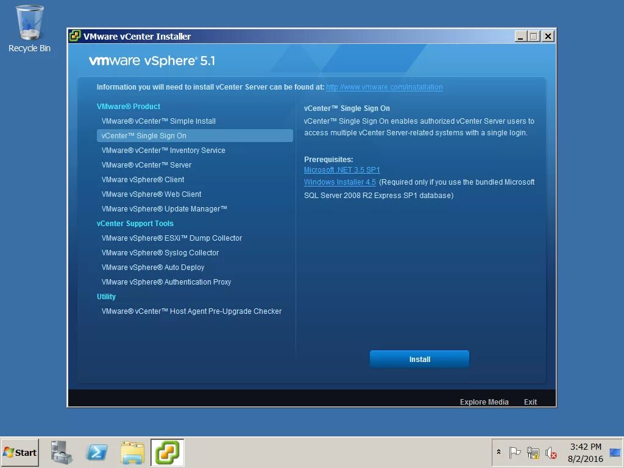Open the Start menu
Screen dimensions: 624x468
tap(20, 453)
